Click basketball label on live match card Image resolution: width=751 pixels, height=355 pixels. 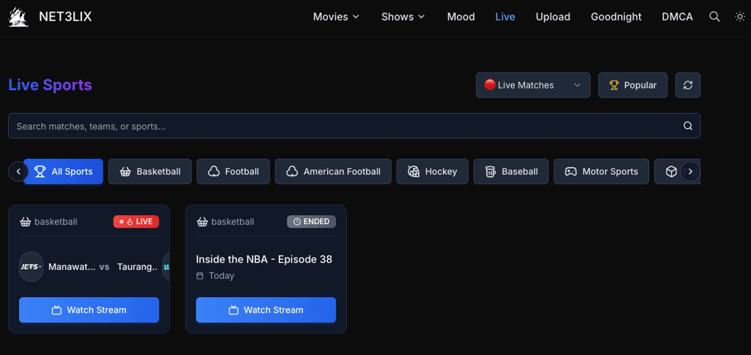point(56,222)
